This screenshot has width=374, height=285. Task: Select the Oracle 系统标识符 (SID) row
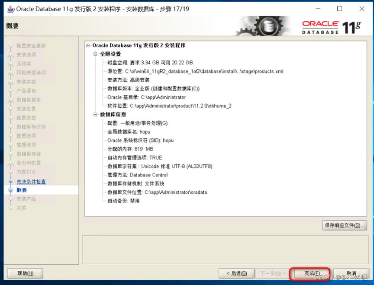141,141
